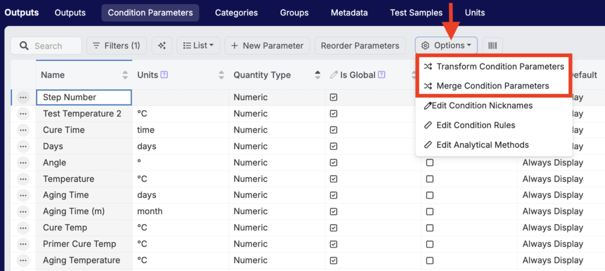Switch to the Groups tab
This screenshot has height=271, width=605.
(294, 13)
